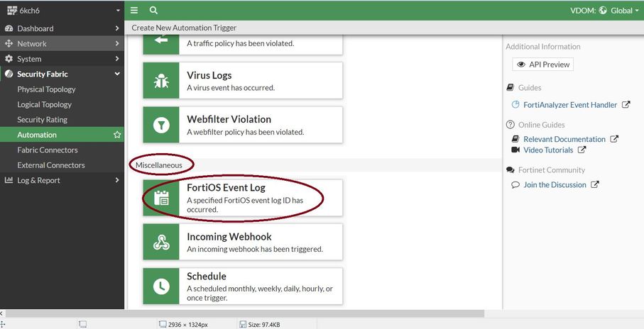
Task: Click the video camera icon by Video Tutorials
Action: 515,150
